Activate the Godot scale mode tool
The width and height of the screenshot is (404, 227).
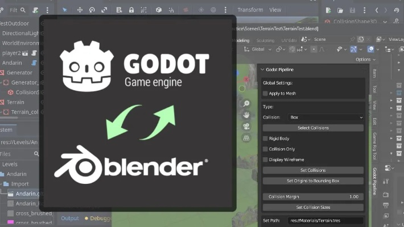click(104, 10)
